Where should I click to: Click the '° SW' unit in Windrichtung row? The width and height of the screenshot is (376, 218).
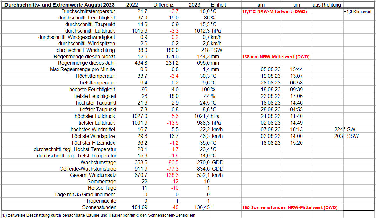(216, 50)
